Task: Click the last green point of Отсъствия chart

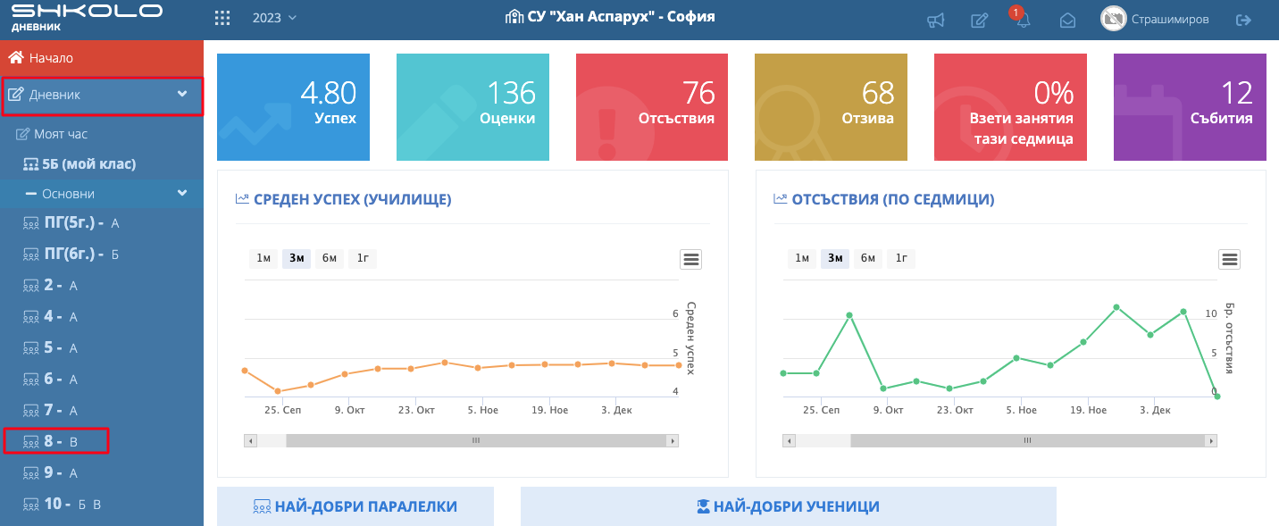Action: pos(1216,396)
